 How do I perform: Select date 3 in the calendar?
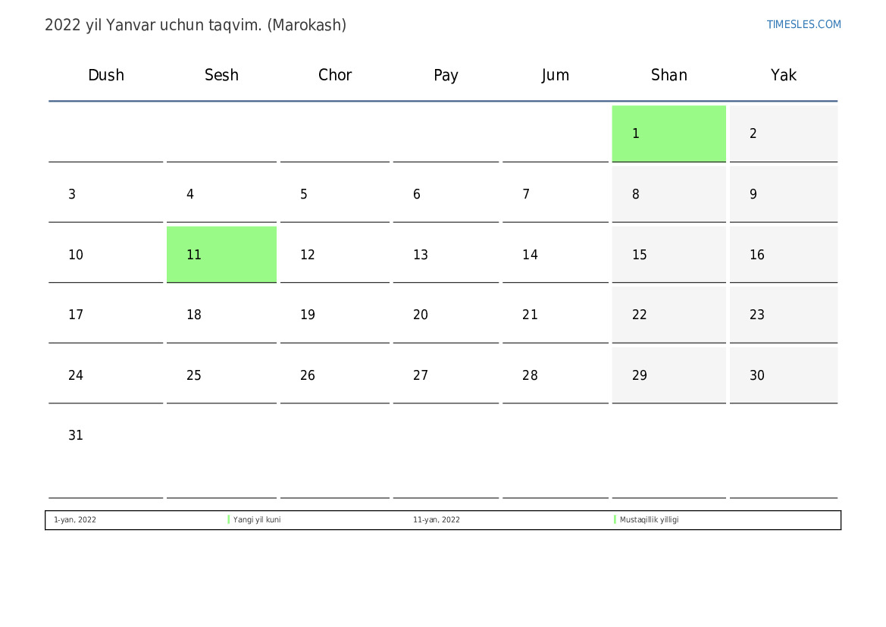coord(105,194)
